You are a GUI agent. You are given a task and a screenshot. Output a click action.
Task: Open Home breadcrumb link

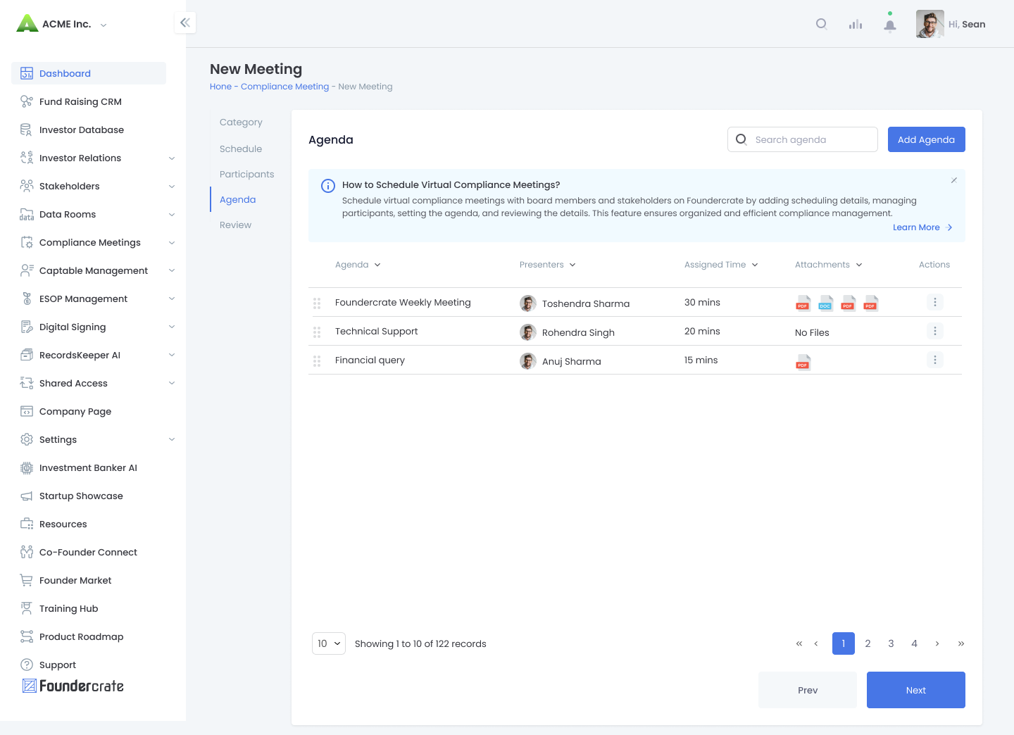(x=220, y=87)
